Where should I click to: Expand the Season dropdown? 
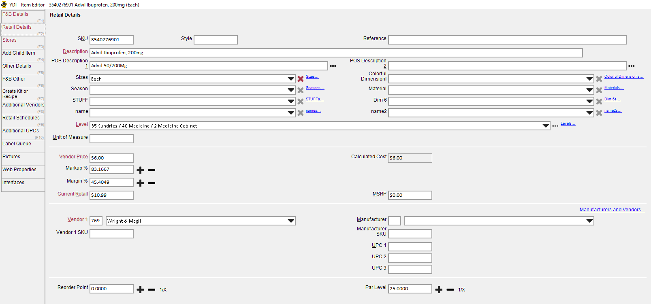[291, 90]
